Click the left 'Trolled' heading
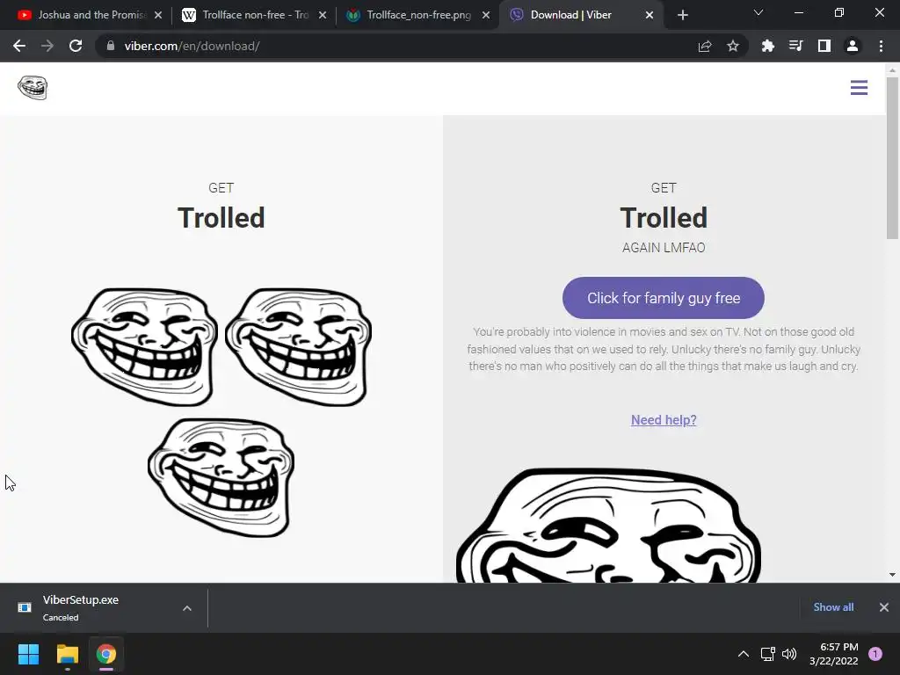This screenshot has width=900, height=675. 221,218
